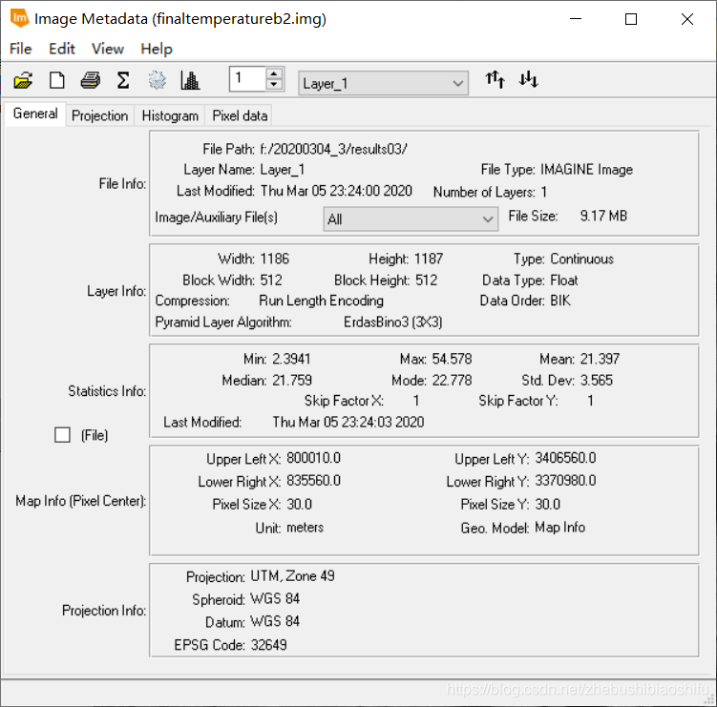
Task: Click the Data Type value Float
Action: (563, 280)
